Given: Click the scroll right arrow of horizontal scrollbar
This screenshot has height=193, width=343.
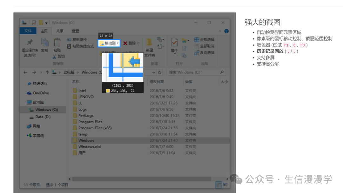Looking at the screenshot, I should (227, 179).
